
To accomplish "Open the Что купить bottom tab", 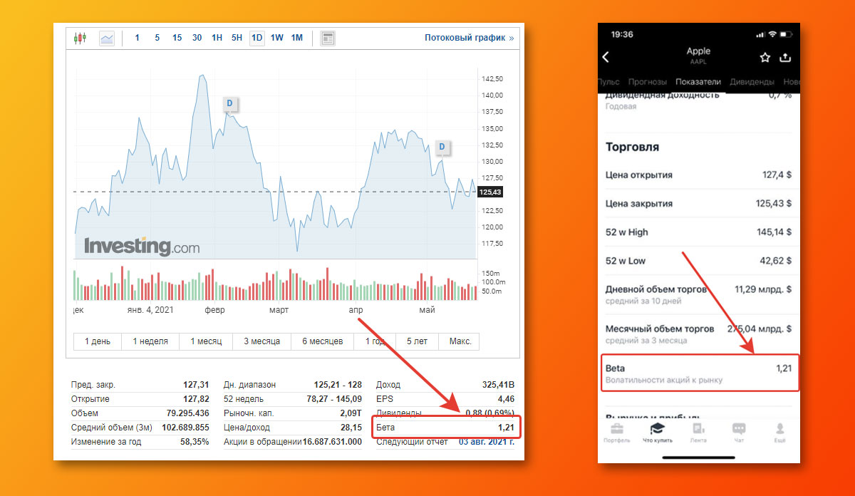I will pyautogui.click(x=658, y=433).
